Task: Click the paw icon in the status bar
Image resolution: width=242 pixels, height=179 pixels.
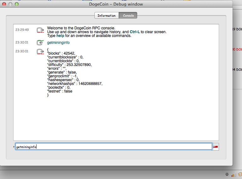Action: (x=227, y=174)
